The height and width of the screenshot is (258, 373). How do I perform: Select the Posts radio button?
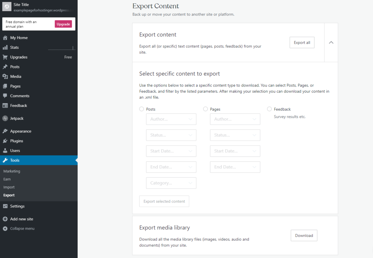(141, 109)
